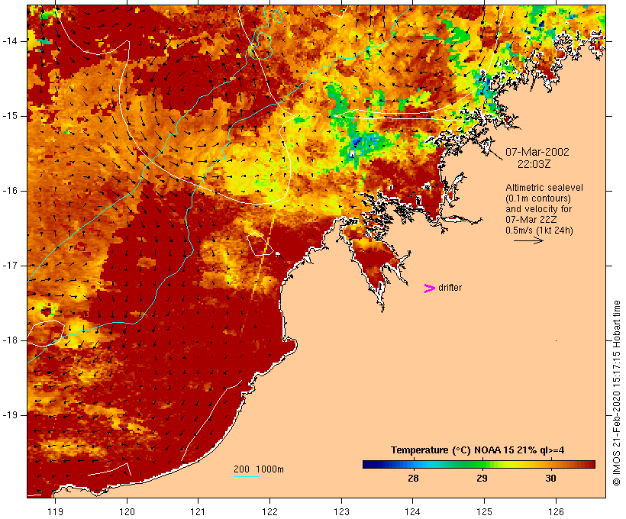Click '07-Mar 22Z' caption line
The image size is (626, 519).
click(531, 220)
